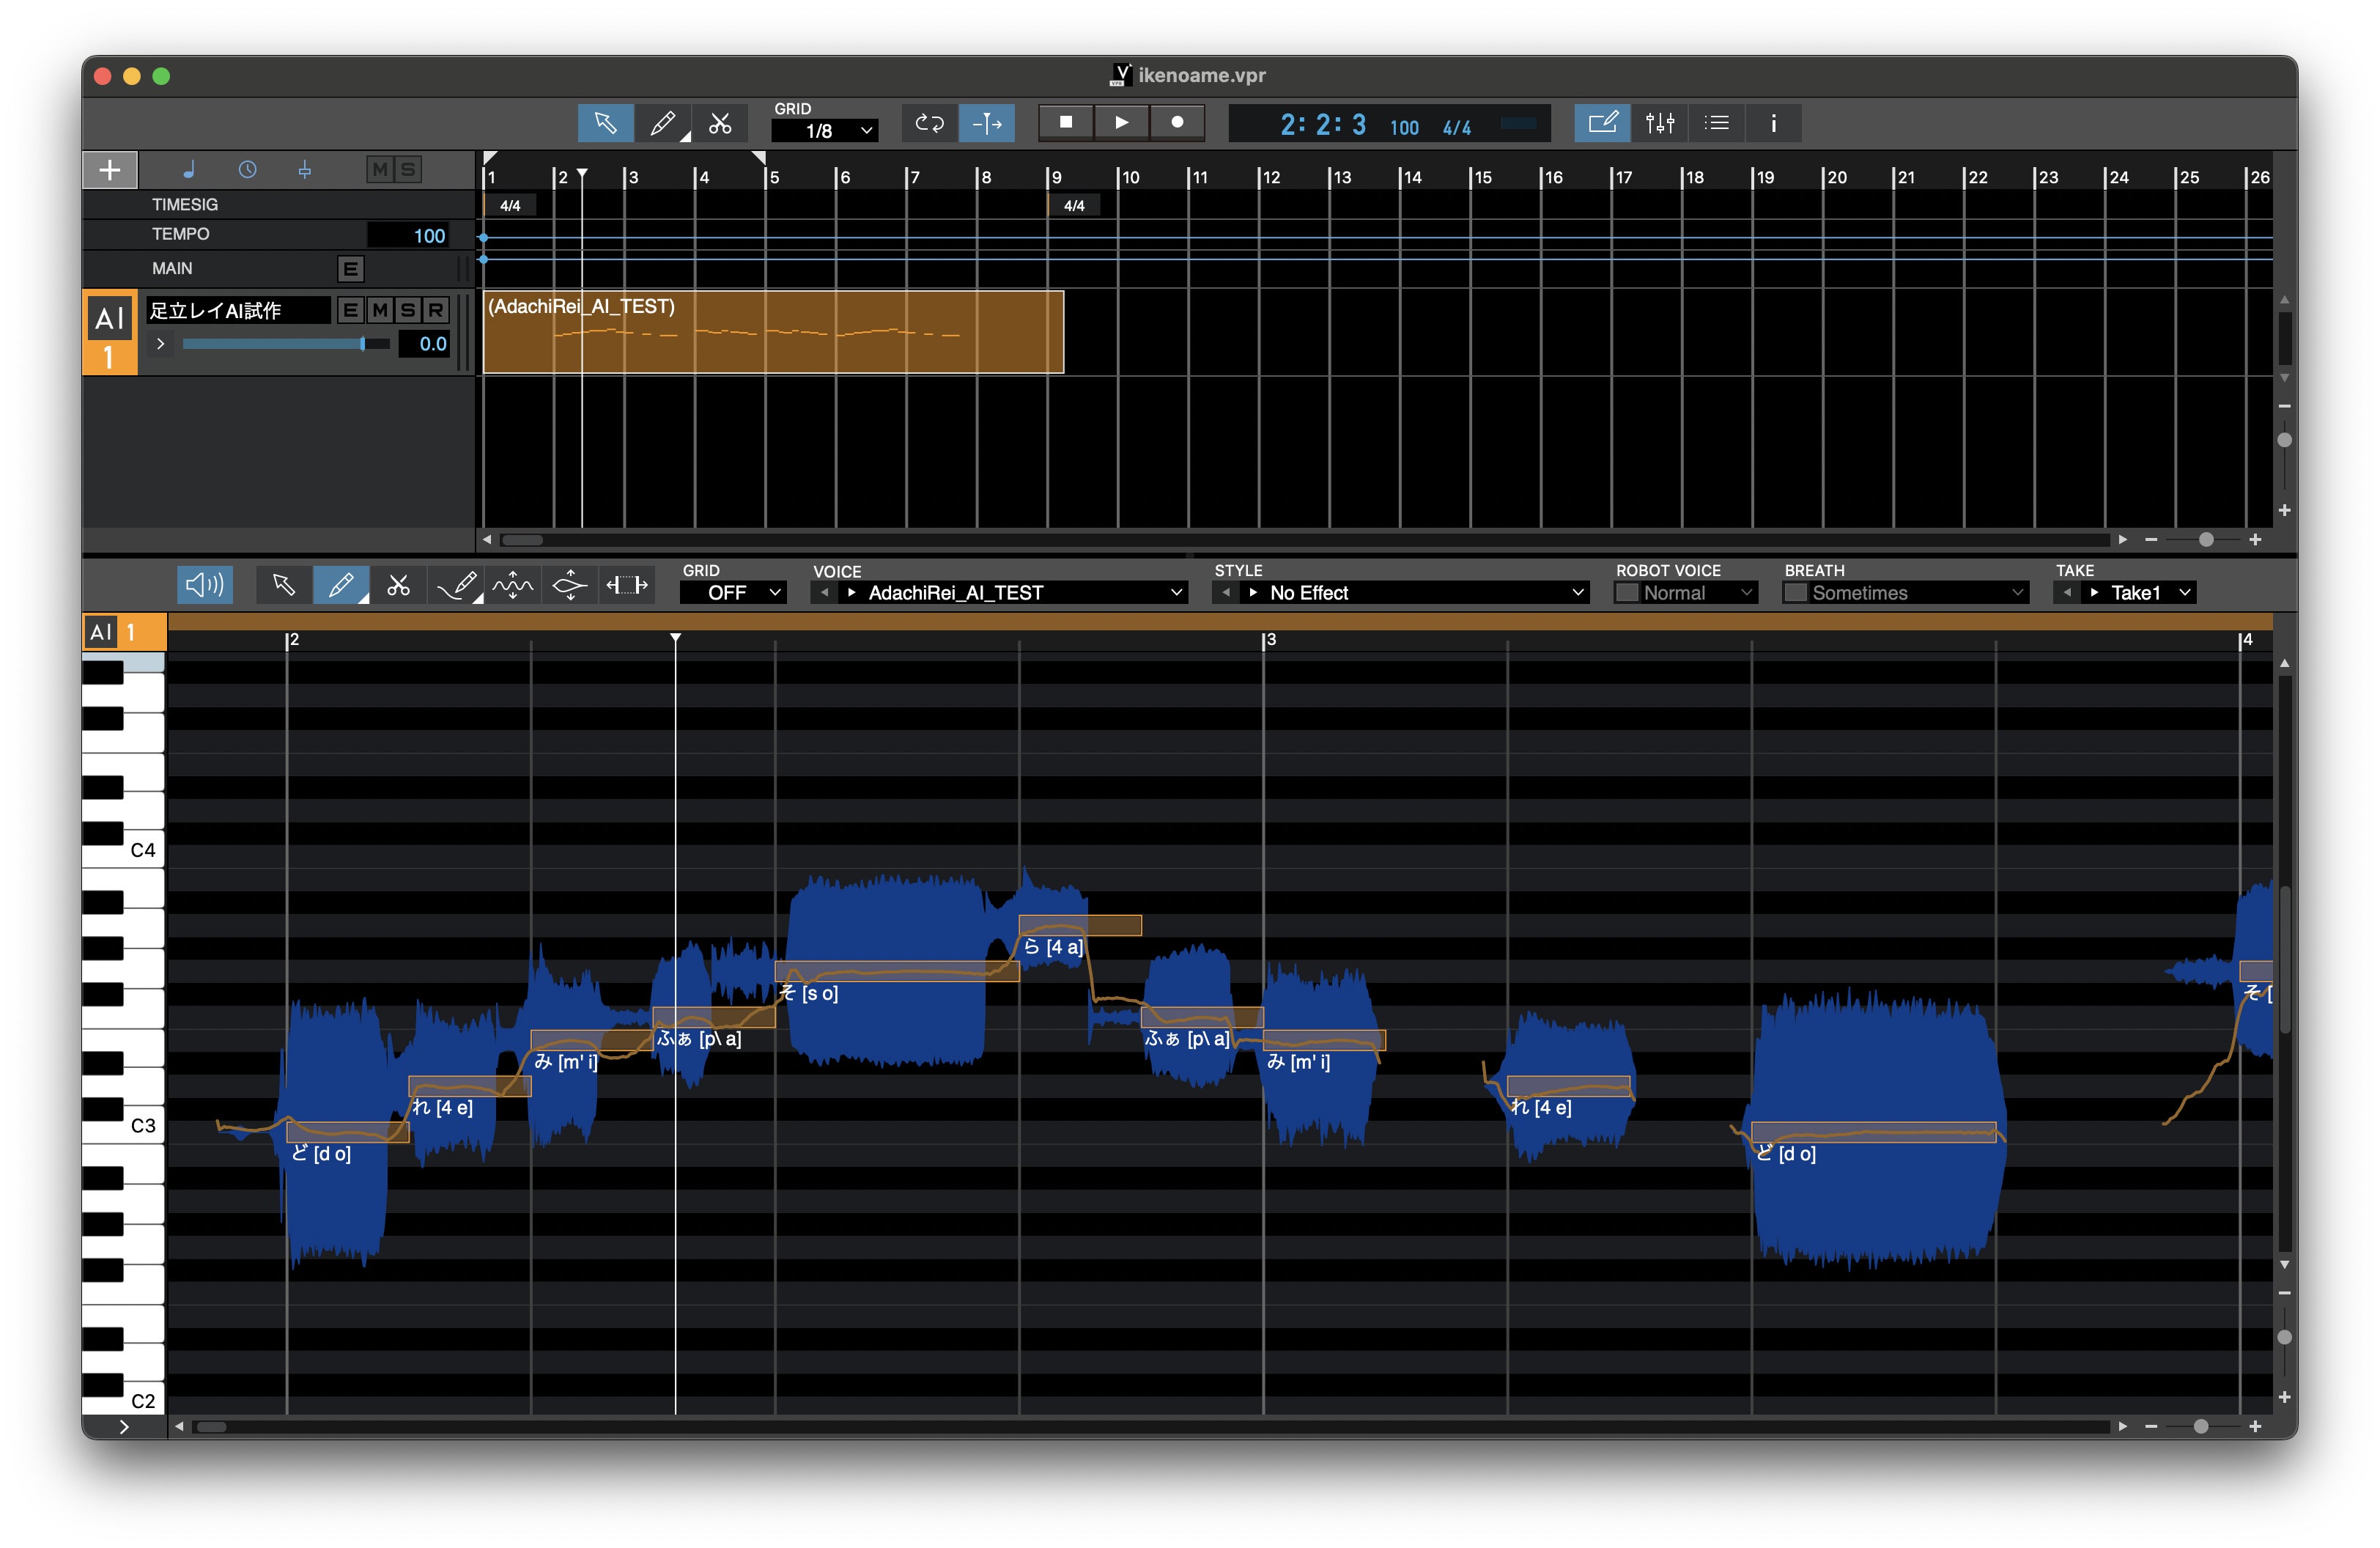Solo the 足立レイAI試作 track
Screen dimensions: 2380x1548
(407, 310)
